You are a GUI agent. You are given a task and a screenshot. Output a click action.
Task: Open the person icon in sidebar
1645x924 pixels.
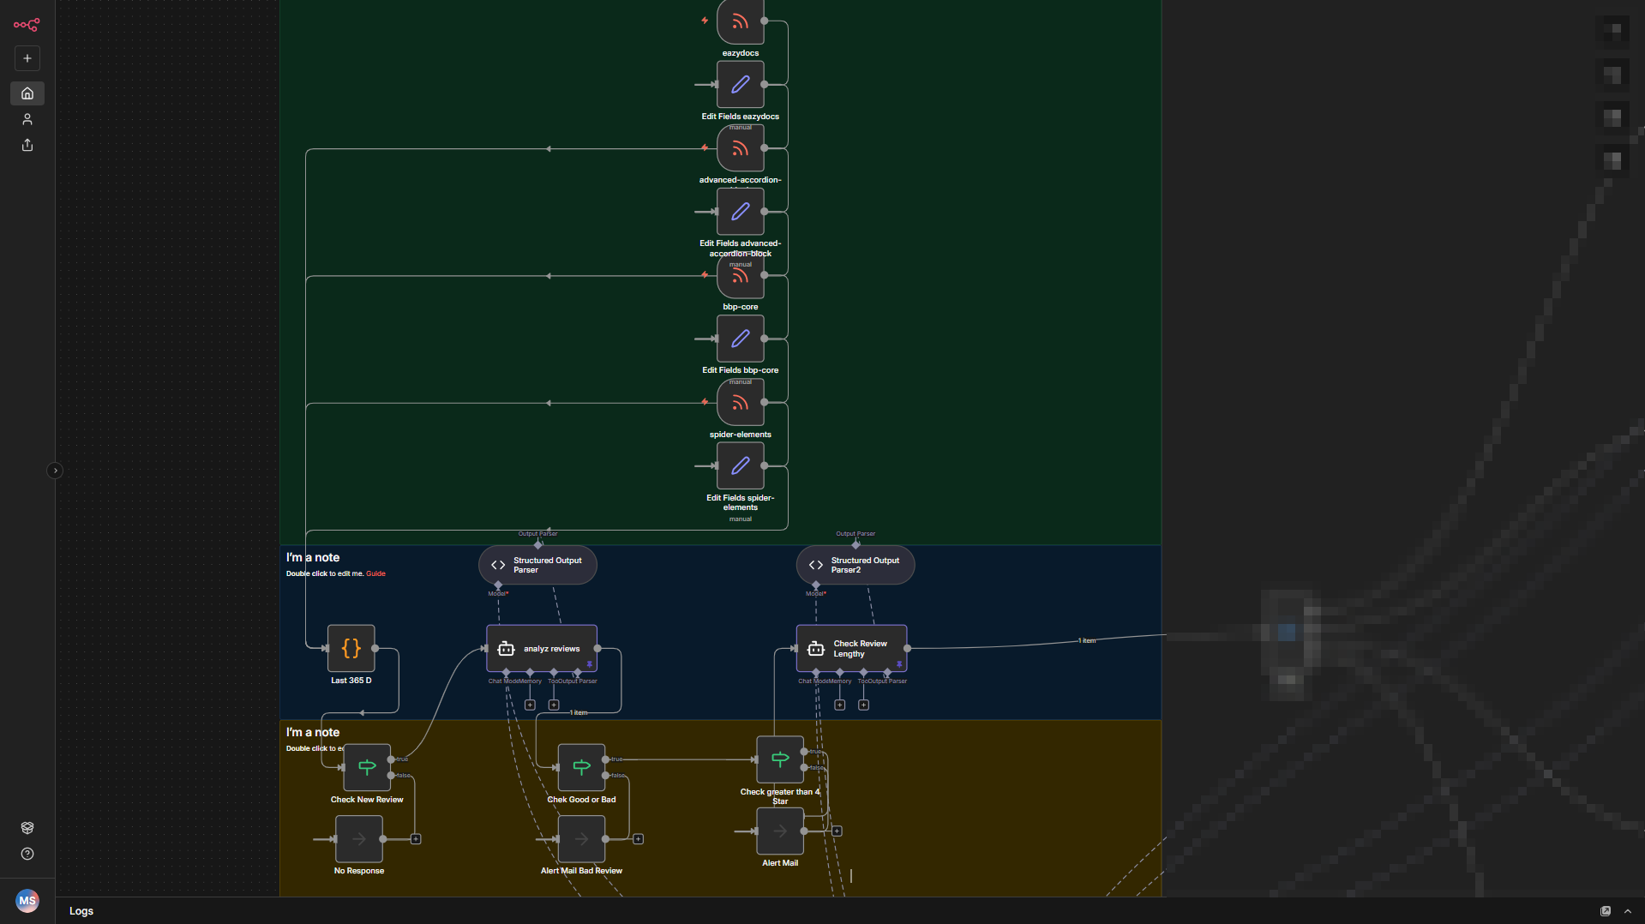click(x=27, y=119)
